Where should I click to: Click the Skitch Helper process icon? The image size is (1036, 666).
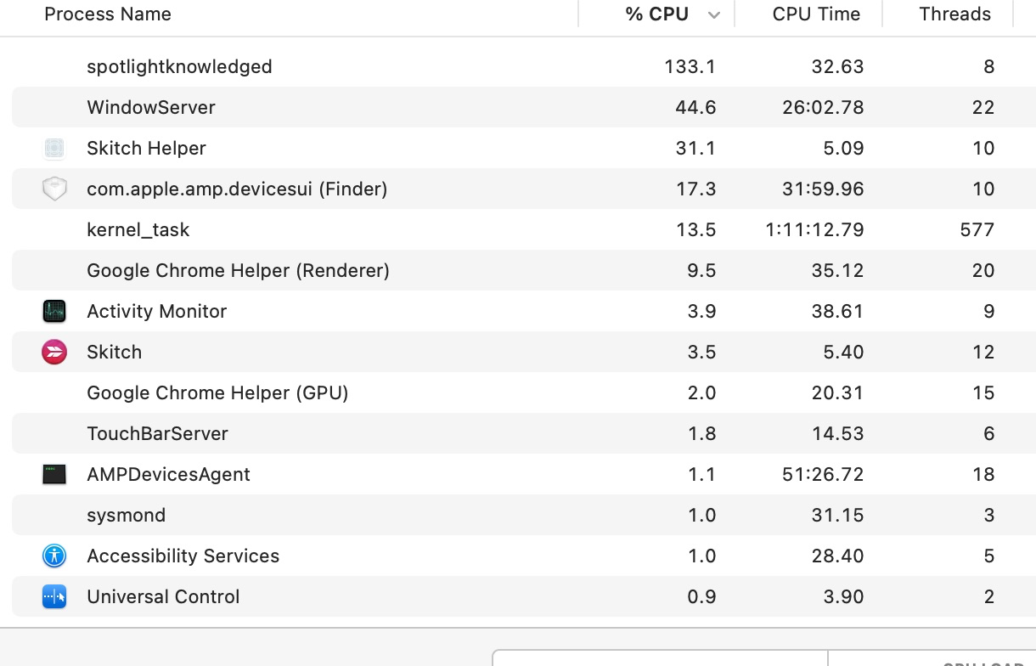[x=54, y=149]
